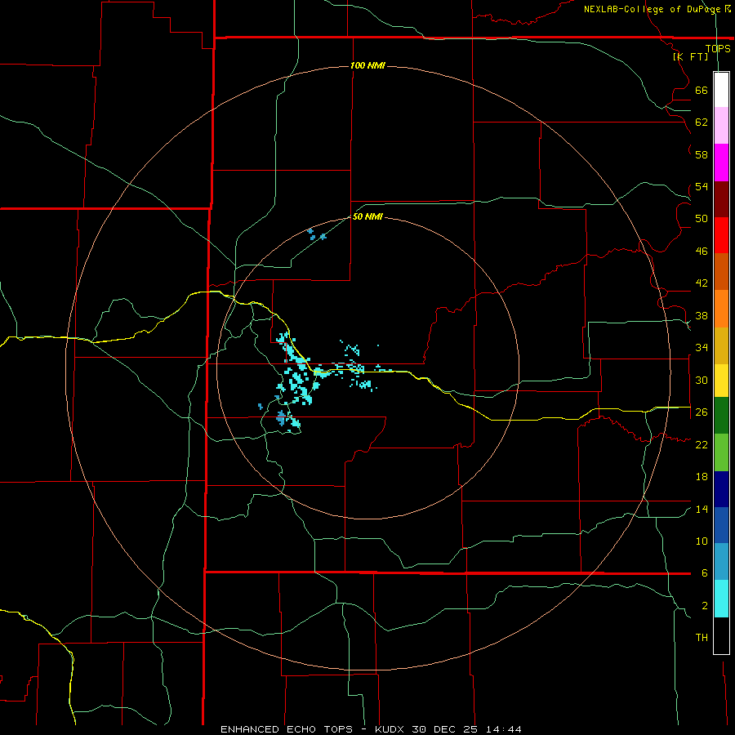Click the legend value "42"
The height and width of the screenshot is (735, 735).
(x=702, y=283)
